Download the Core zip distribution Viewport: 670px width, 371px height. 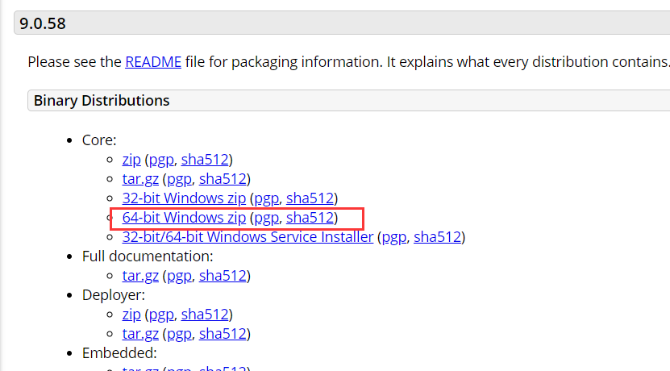coord(131,160)
